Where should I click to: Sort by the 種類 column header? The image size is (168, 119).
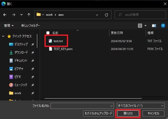pos(150,33)
